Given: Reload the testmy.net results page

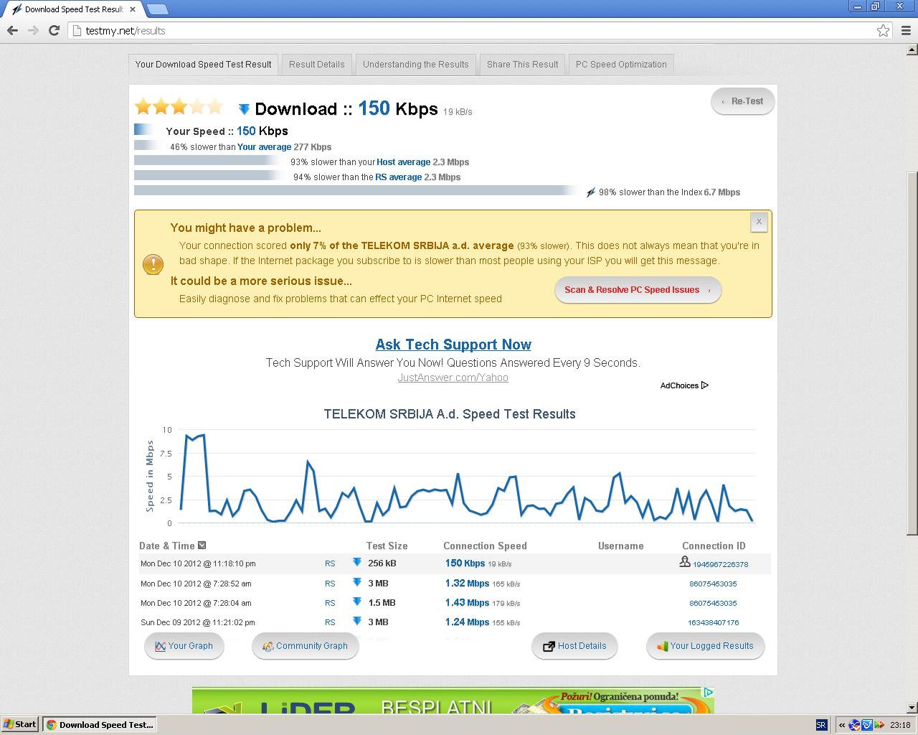Looking at the screenshot, I should coord(54,30).
